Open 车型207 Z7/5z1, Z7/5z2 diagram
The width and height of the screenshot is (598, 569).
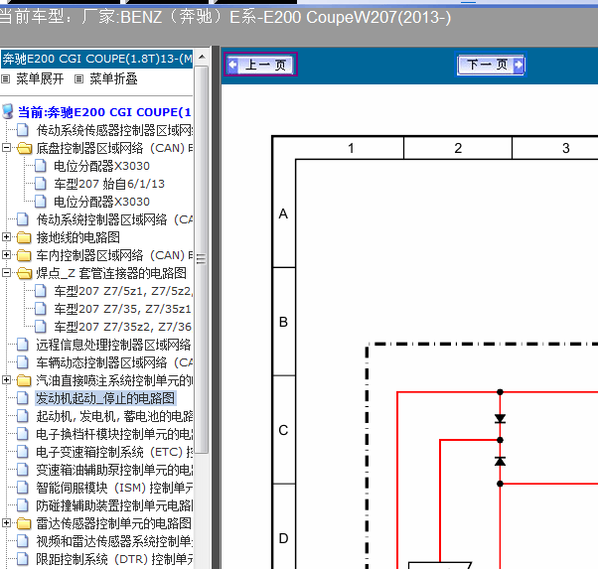[123, 291]
